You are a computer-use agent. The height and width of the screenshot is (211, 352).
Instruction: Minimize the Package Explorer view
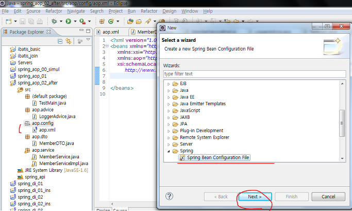[x=81, y=30]
